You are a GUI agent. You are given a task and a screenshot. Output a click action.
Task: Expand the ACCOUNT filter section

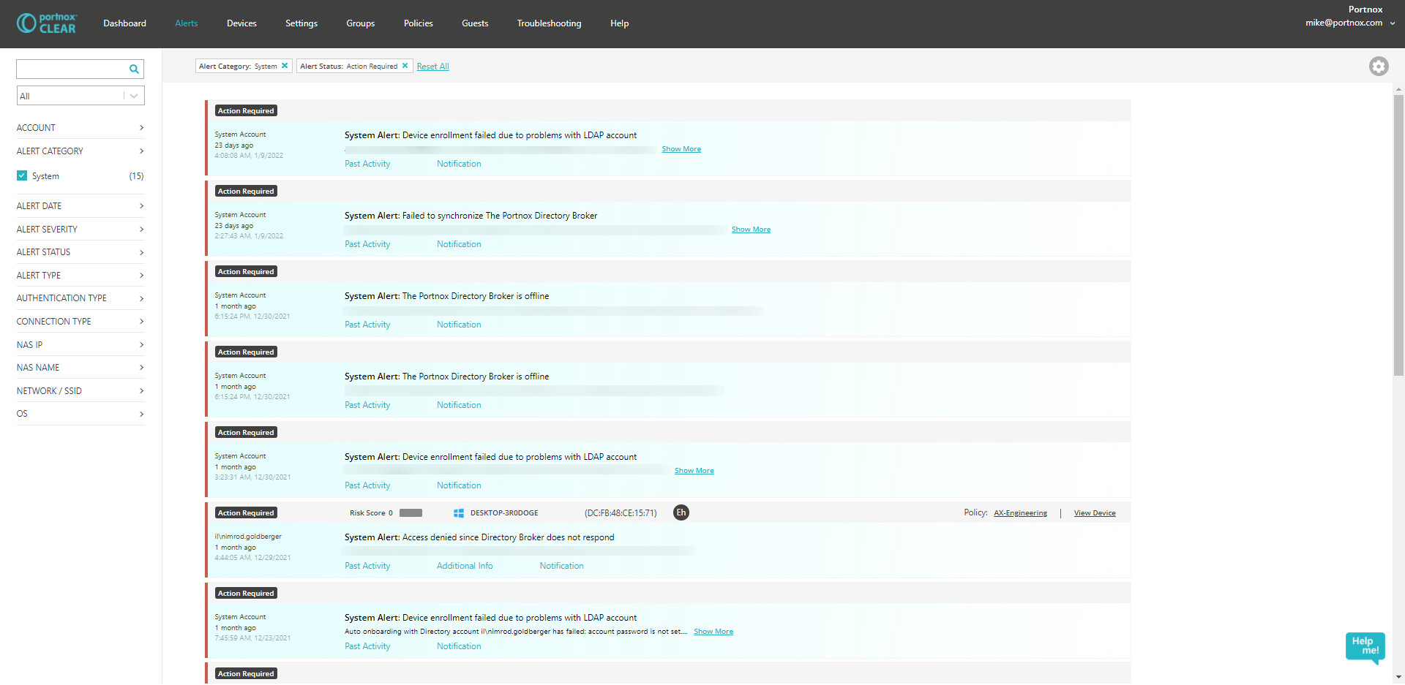(x=80, y=128)
